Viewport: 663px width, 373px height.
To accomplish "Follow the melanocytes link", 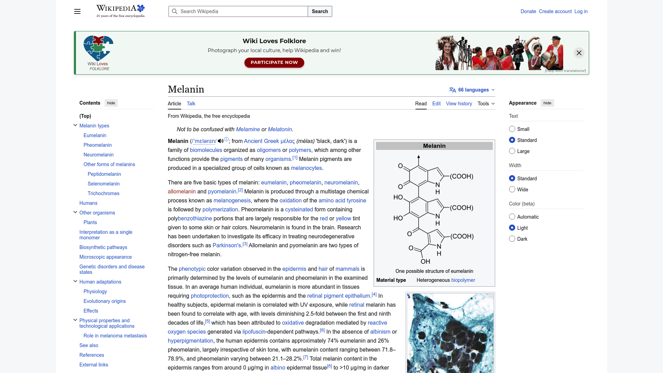I will (306, 168).
